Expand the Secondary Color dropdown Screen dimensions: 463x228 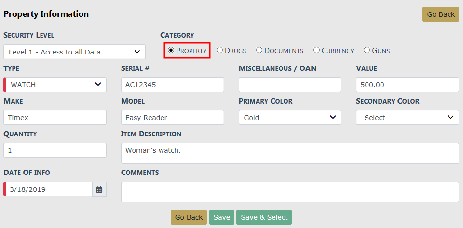407,118
